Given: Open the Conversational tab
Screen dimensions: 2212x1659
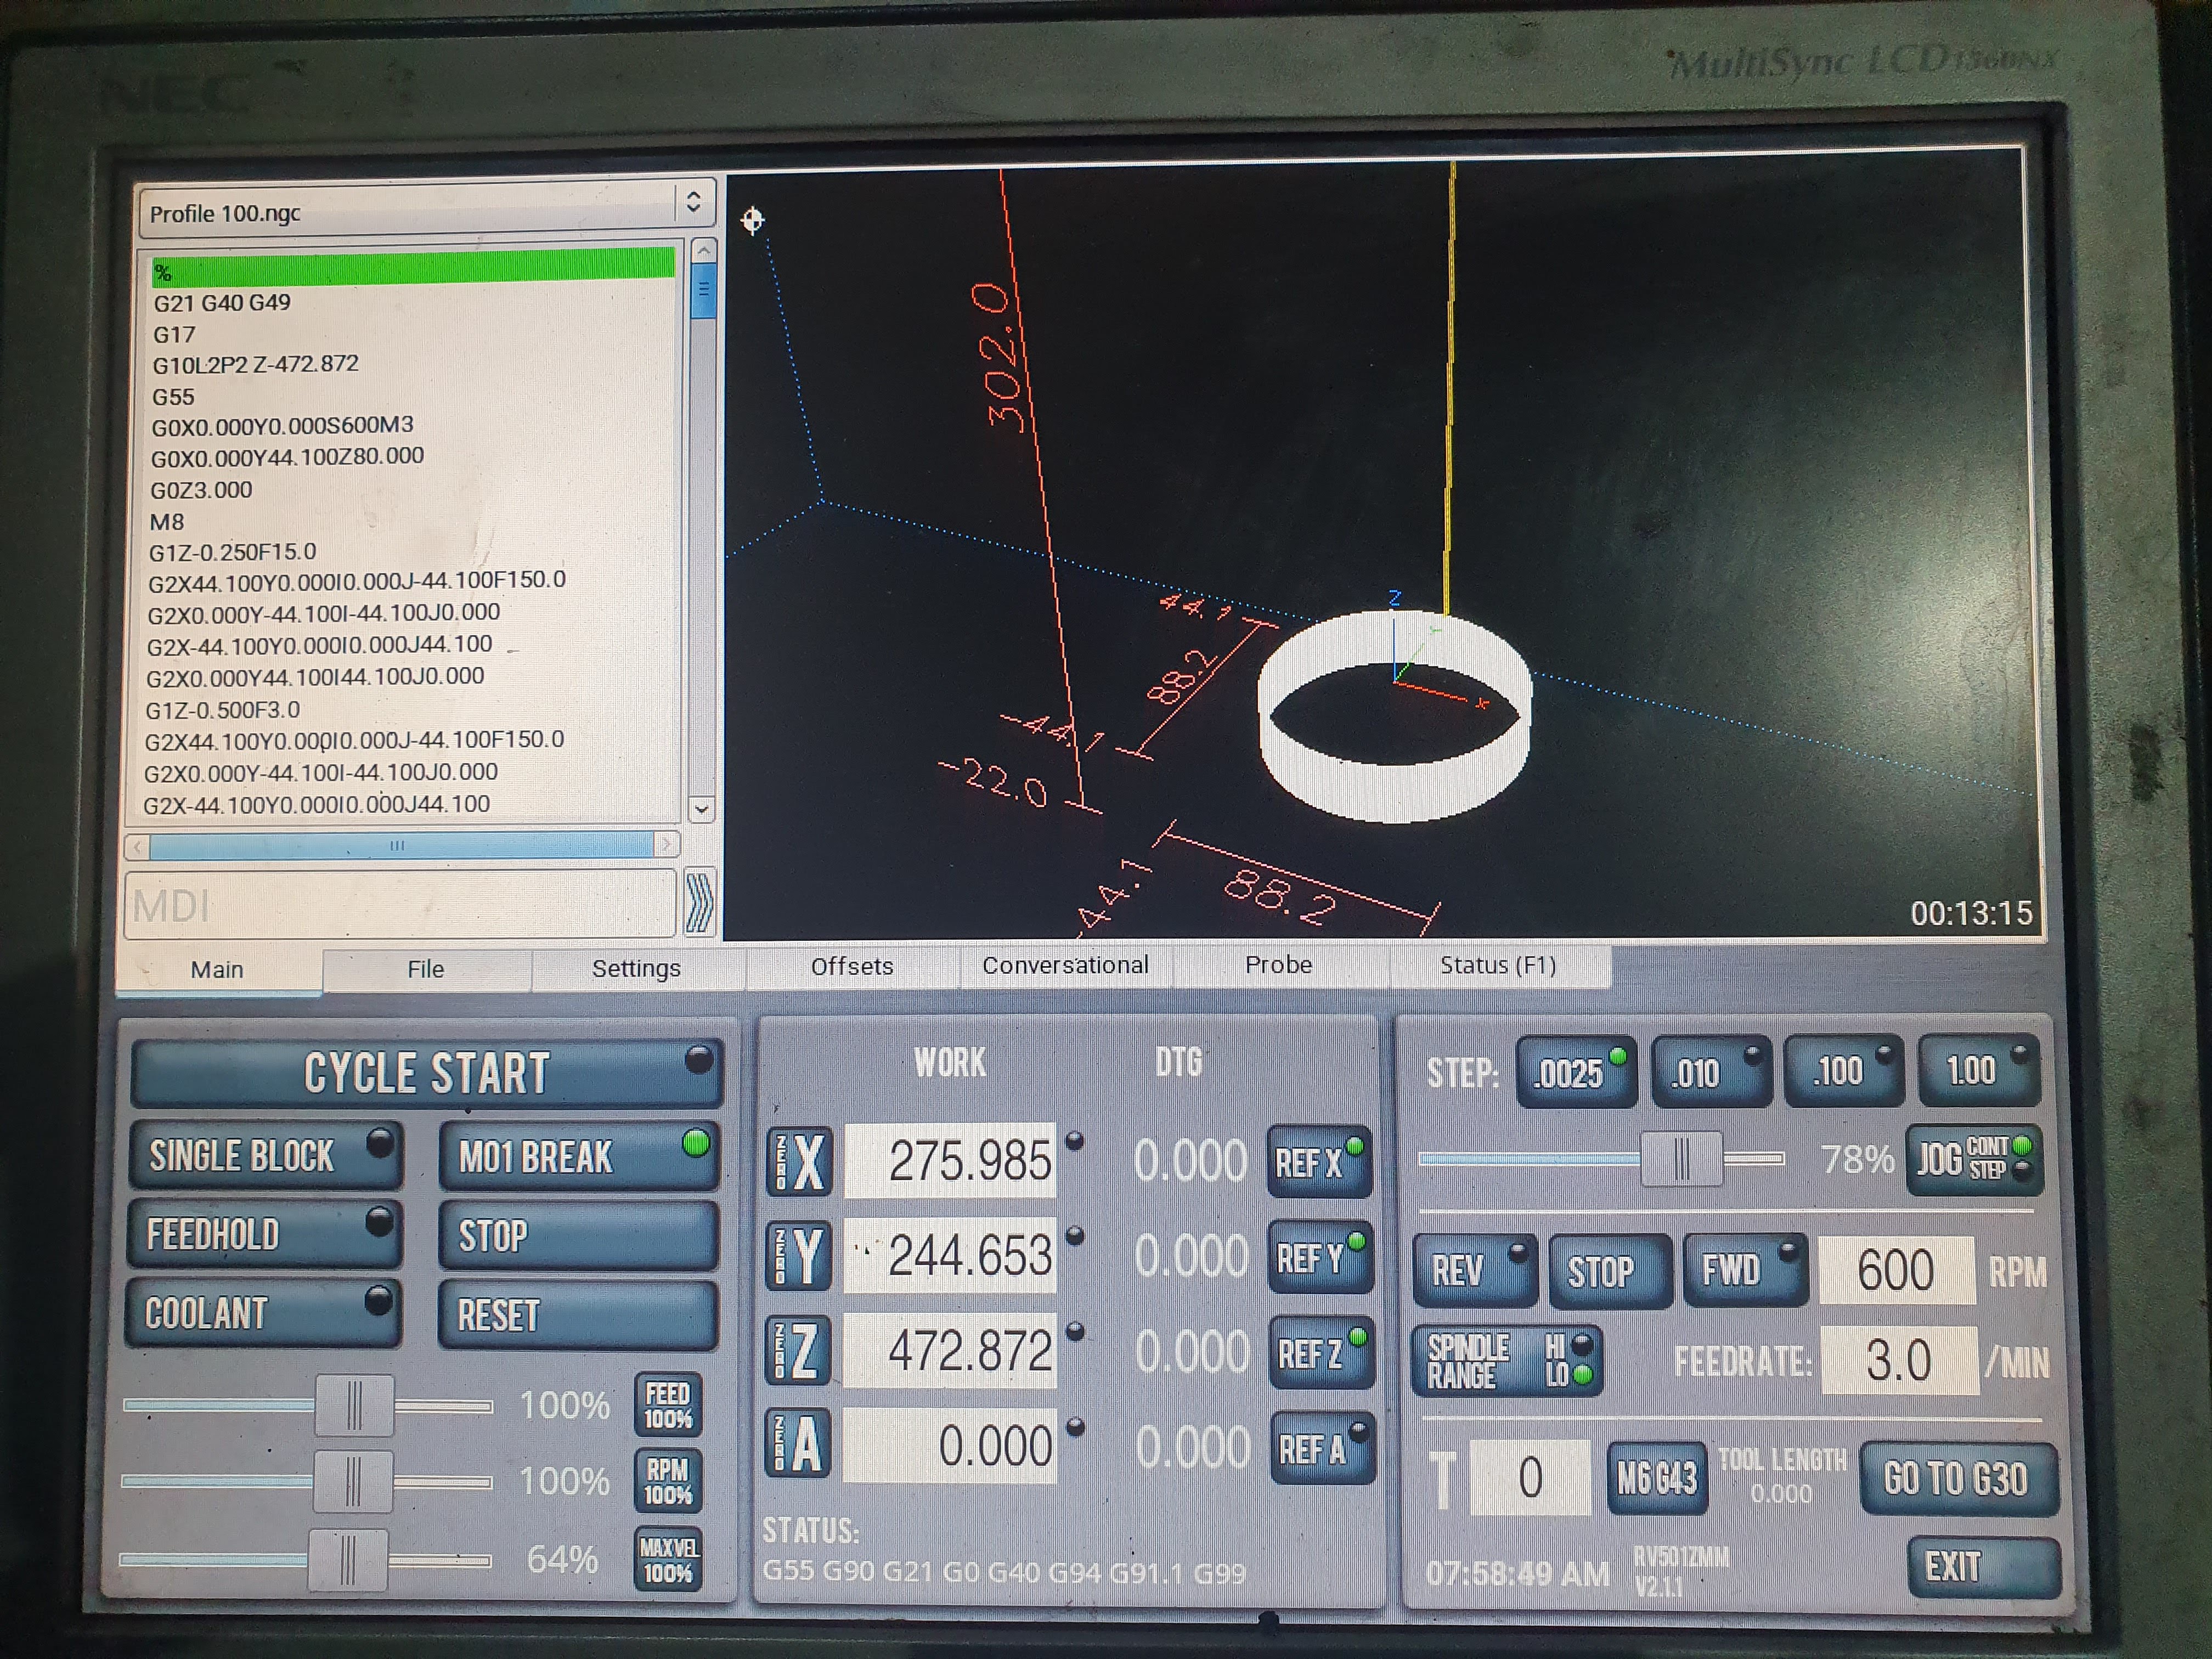Looking at the screenshot, I should coord(1064,965).
